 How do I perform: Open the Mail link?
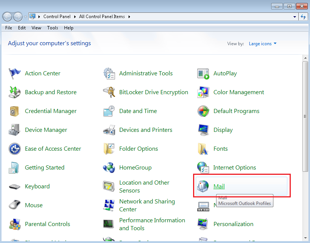point(219,186)
